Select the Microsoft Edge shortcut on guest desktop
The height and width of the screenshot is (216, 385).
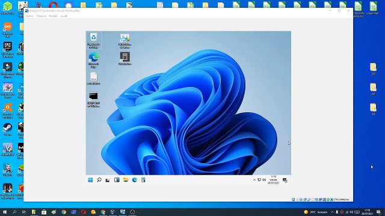pos(94,60)
